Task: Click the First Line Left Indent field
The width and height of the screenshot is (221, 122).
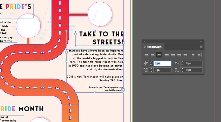Action: tap(162, 70)
